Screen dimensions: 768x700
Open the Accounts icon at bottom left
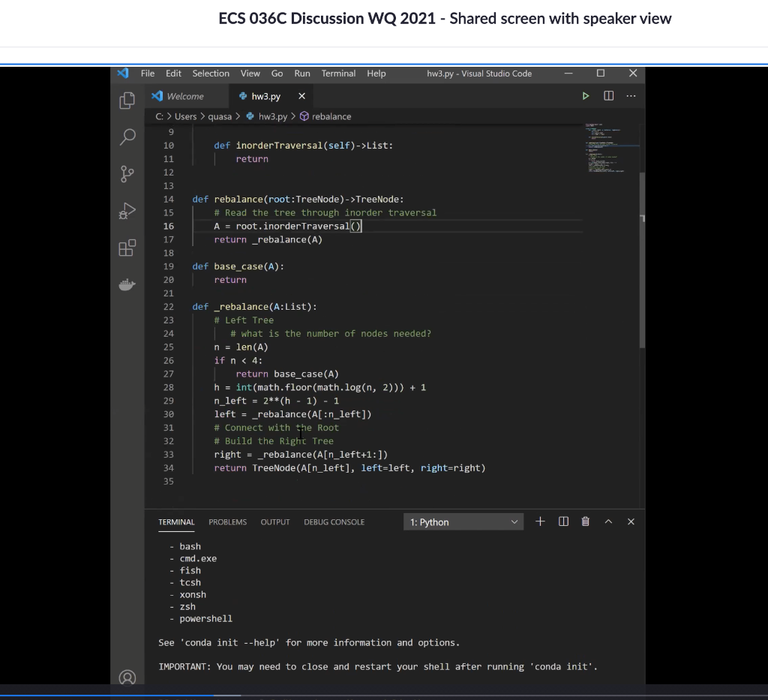point(127,677)
